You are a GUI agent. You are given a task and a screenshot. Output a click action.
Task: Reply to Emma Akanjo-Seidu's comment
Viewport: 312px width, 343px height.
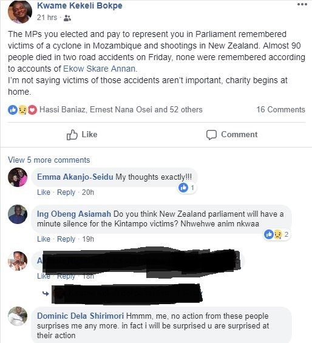66,192
